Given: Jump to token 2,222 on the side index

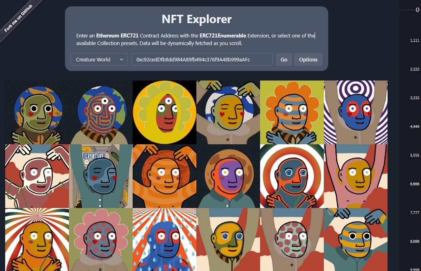Looking at the screenshot, I should [x=414, y=69].
